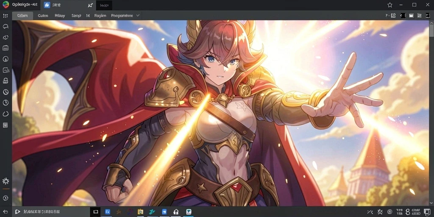Click the notification icon at taskbar far right

coord(427,212)
